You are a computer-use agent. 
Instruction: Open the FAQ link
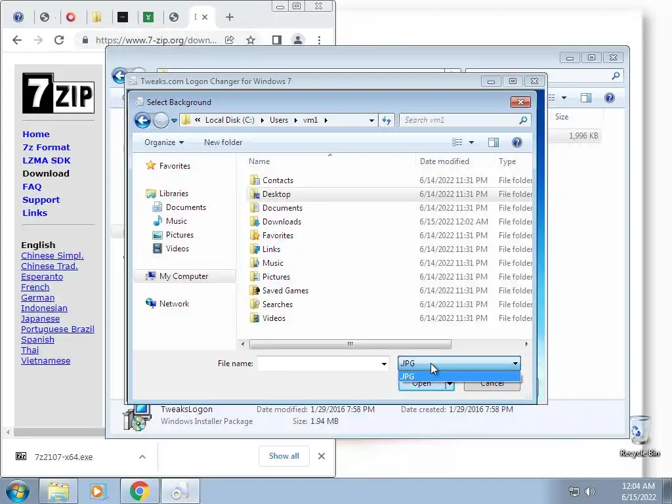32,187
